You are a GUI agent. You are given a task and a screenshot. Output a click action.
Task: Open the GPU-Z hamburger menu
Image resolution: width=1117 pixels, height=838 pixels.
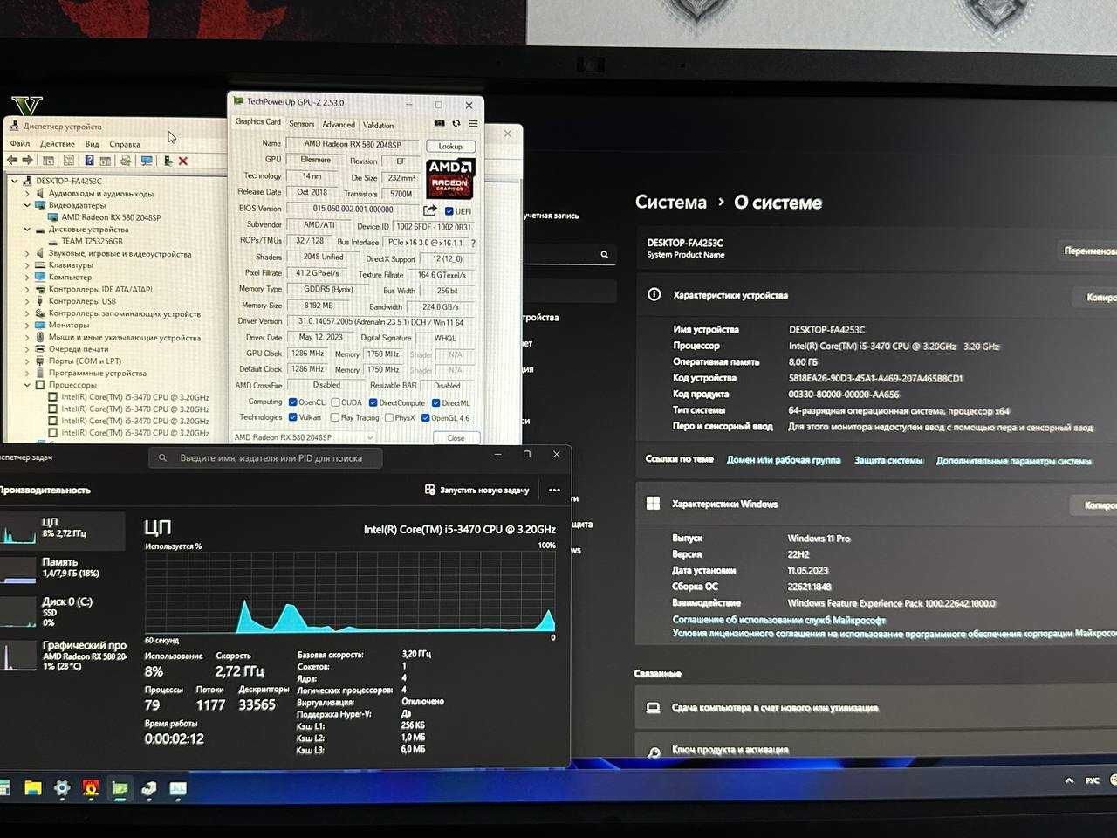pyautogui.click(x=473, y=124)
